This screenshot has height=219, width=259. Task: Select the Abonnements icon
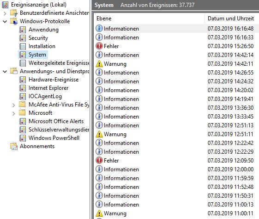tap(14, 146)
